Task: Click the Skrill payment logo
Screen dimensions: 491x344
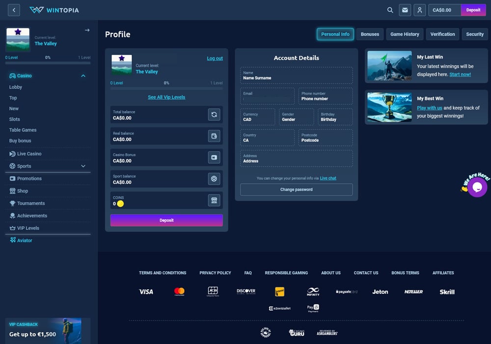Action: point(447,292)
